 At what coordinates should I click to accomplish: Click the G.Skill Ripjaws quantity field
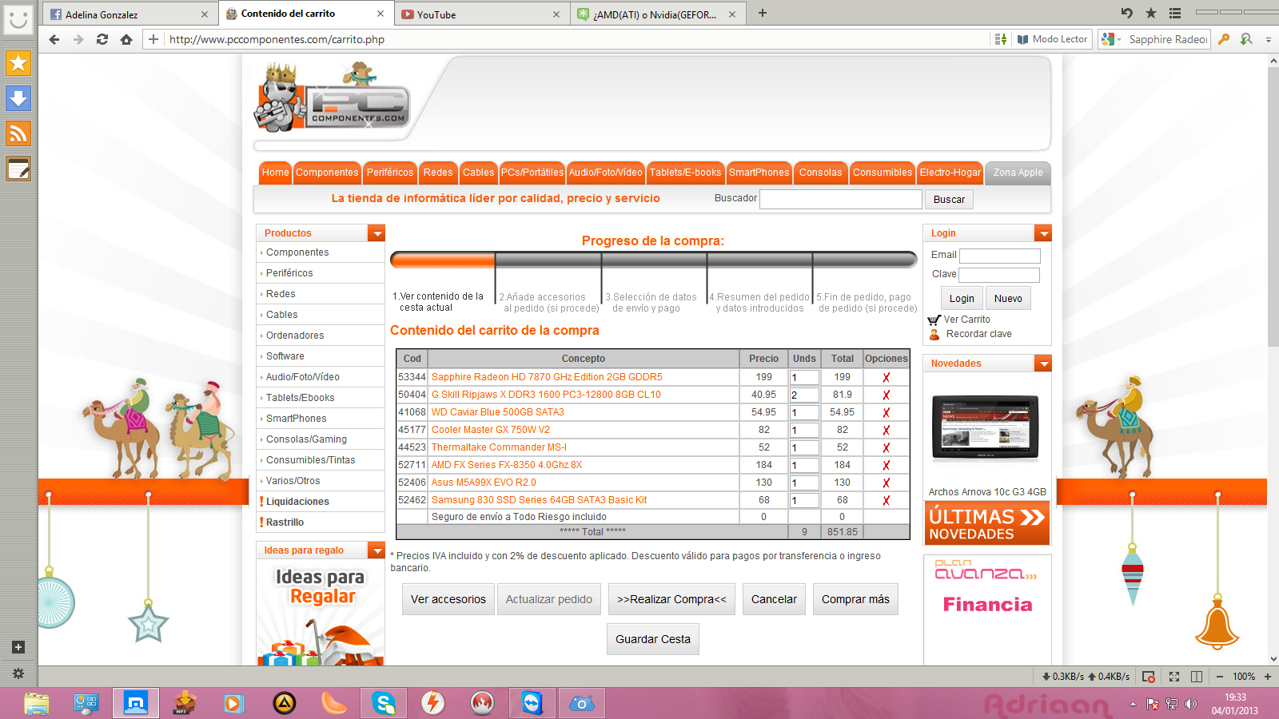click(x=804, y=395)
